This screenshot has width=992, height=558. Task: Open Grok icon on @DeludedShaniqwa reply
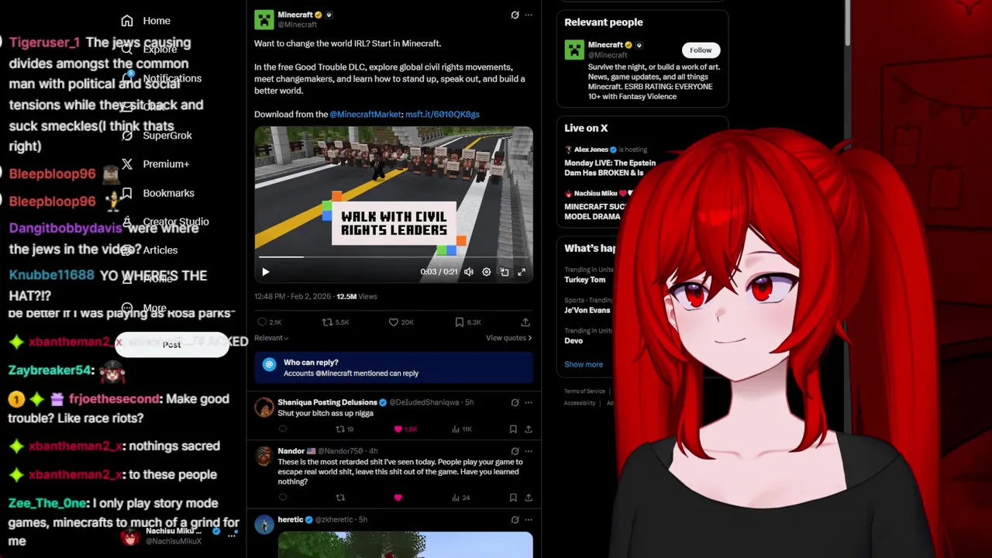click(515, 403)
